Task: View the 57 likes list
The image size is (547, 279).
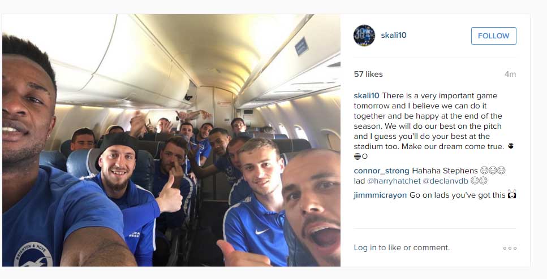Action: coord(368,74)
